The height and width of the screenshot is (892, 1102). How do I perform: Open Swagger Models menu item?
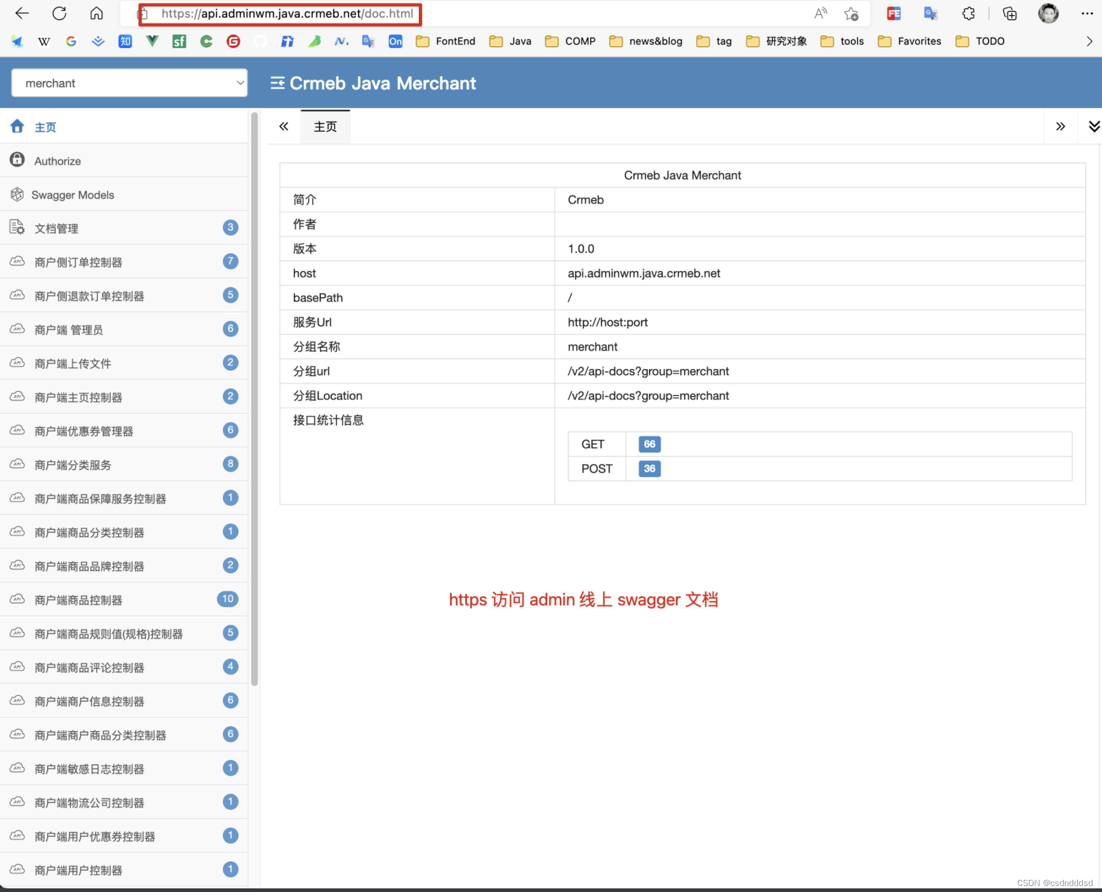coord(124,194)
